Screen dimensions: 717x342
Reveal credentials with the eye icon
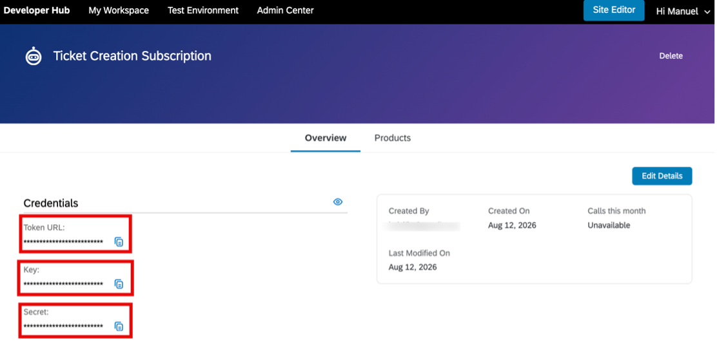click(x=338, y=202)
